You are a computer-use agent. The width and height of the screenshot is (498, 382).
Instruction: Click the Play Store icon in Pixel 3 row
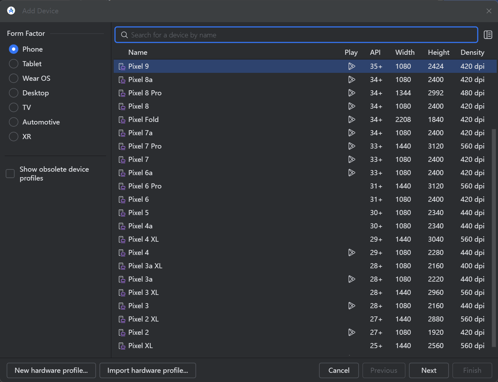pyautogui.click(x=352, y=306)
